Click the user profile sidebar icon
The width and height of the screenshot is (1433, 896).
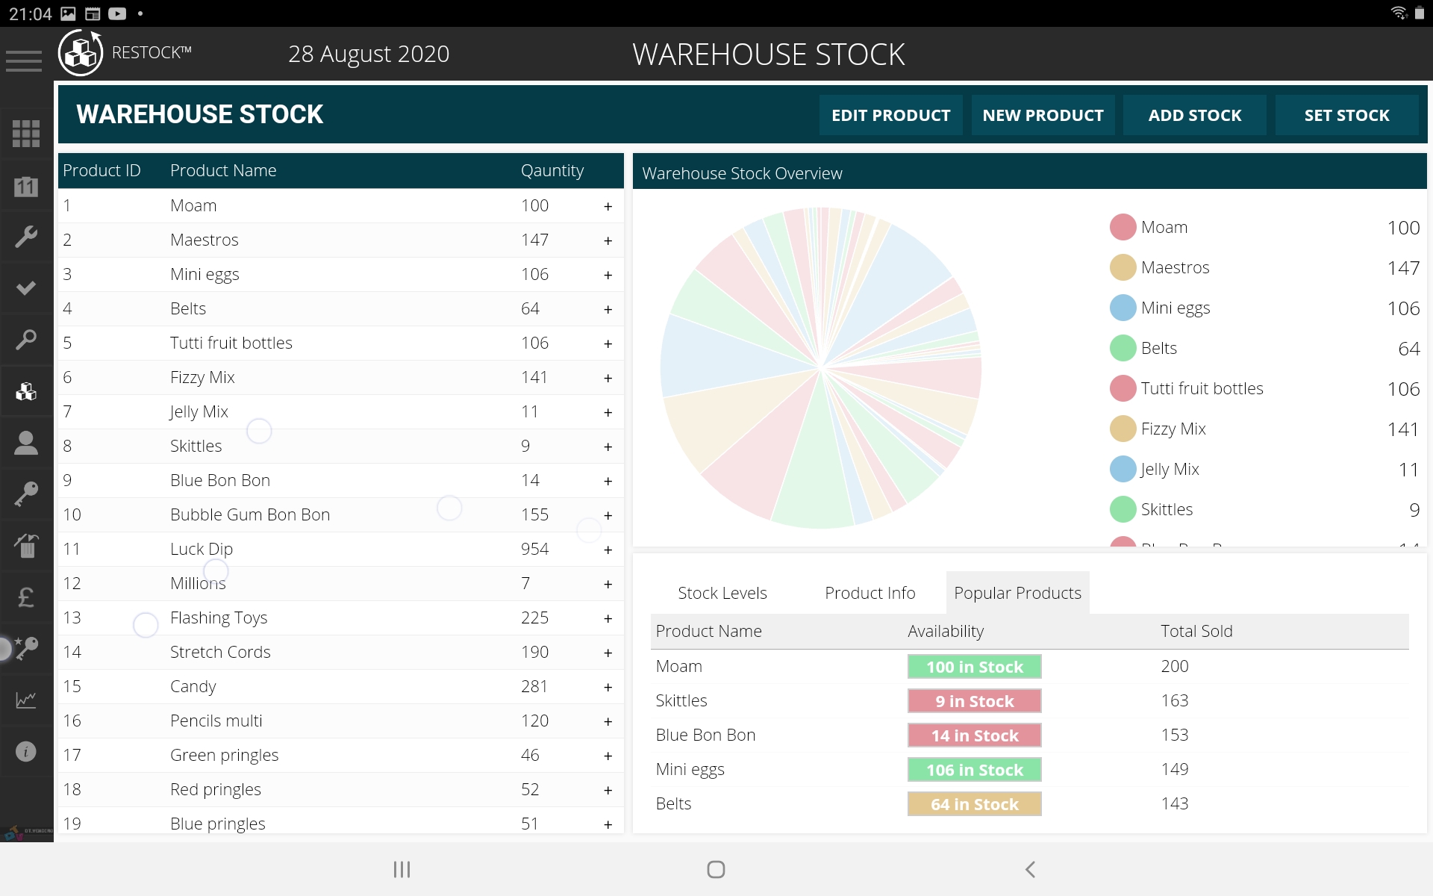click(26, 443)
